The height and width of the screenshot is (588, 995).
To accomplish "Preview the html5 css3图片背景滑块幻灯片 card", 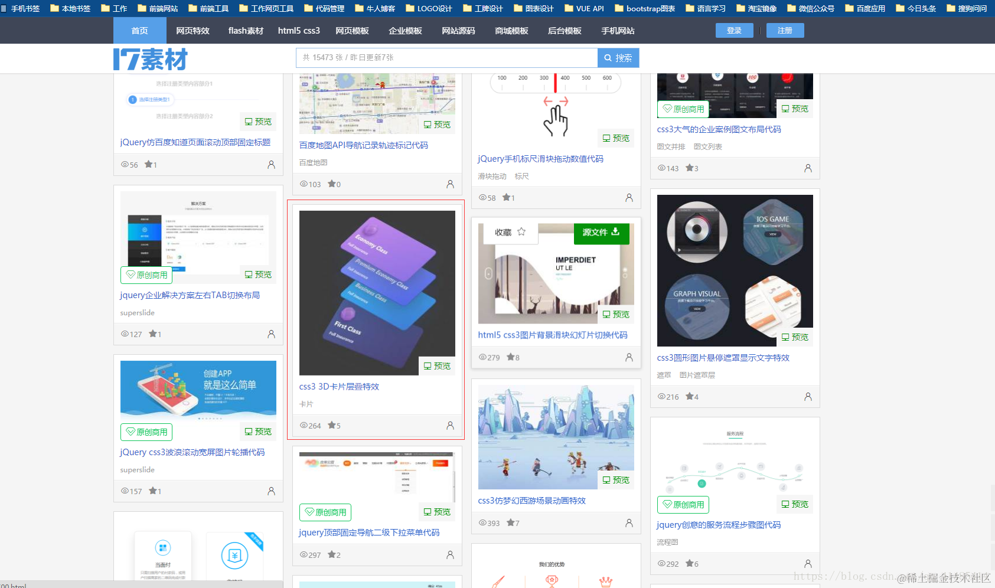I will click(616, 315).
